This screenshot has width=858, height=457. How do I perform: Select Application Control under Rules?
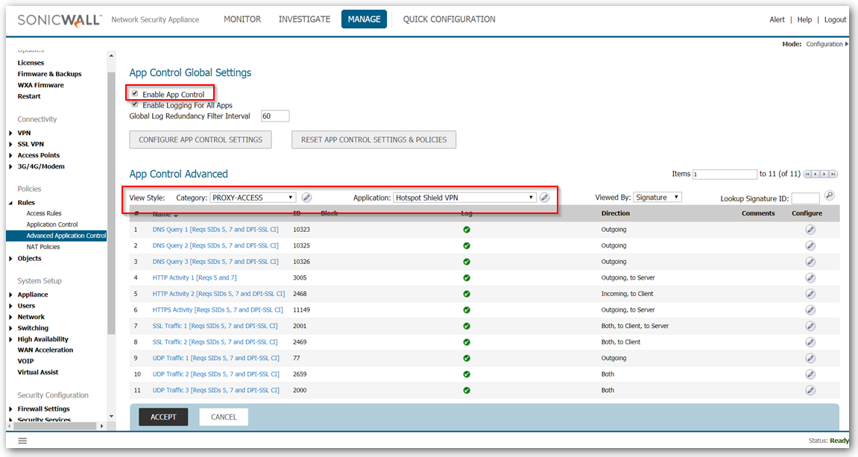(x=52, y=224)
